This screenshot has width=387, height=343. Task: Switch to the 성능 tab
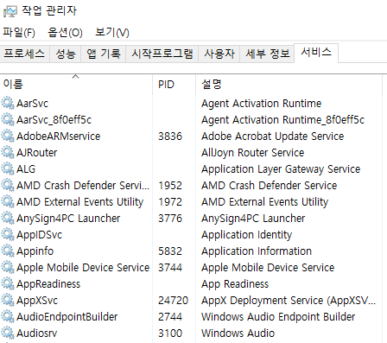[66, 54]
